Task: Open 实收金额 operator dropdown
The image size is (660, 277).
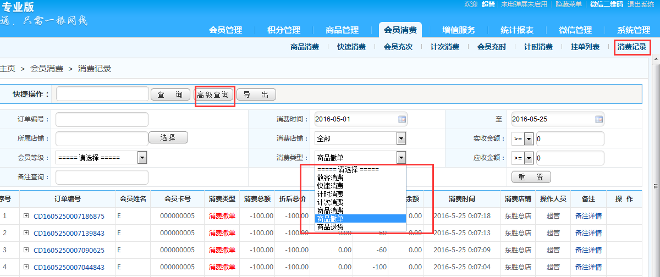Action: coord(522,138)
